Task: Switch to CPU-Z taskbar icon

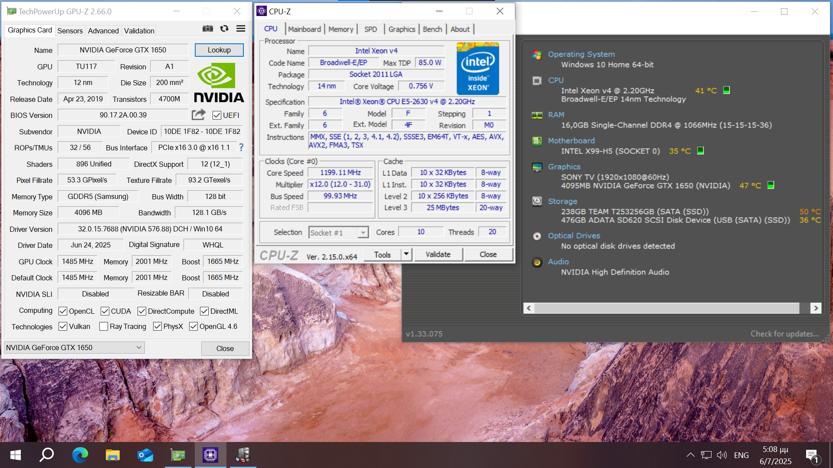Action: click(210, 455)
